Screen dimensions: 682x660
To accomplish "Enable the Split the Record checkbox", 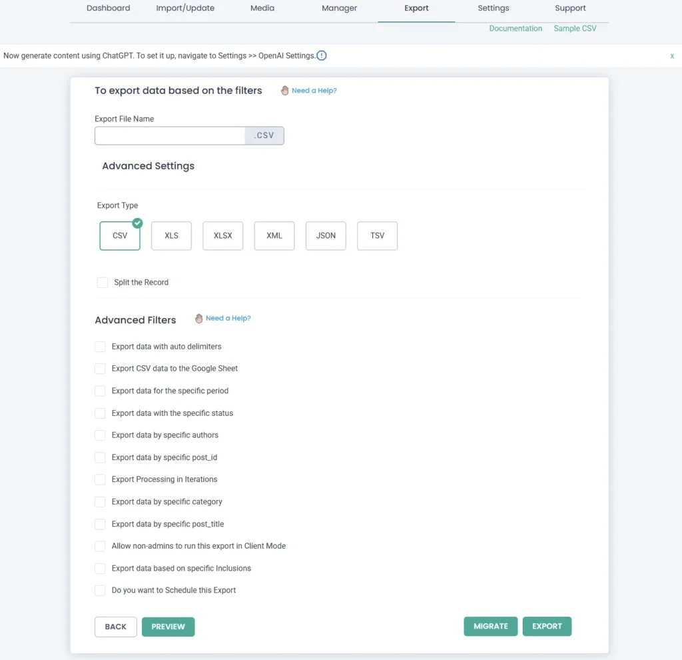I will (103, 283).
